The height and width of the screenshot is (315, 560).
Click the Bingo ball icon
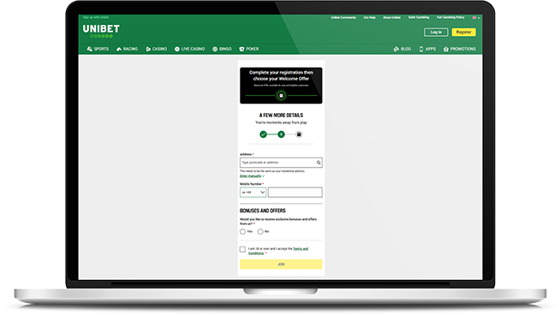click(x=215, y=49)
